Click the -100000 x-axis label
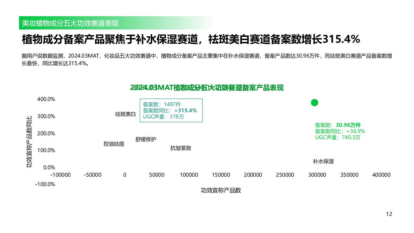Viewport: 414px width, 233px height. coord(60,175)
